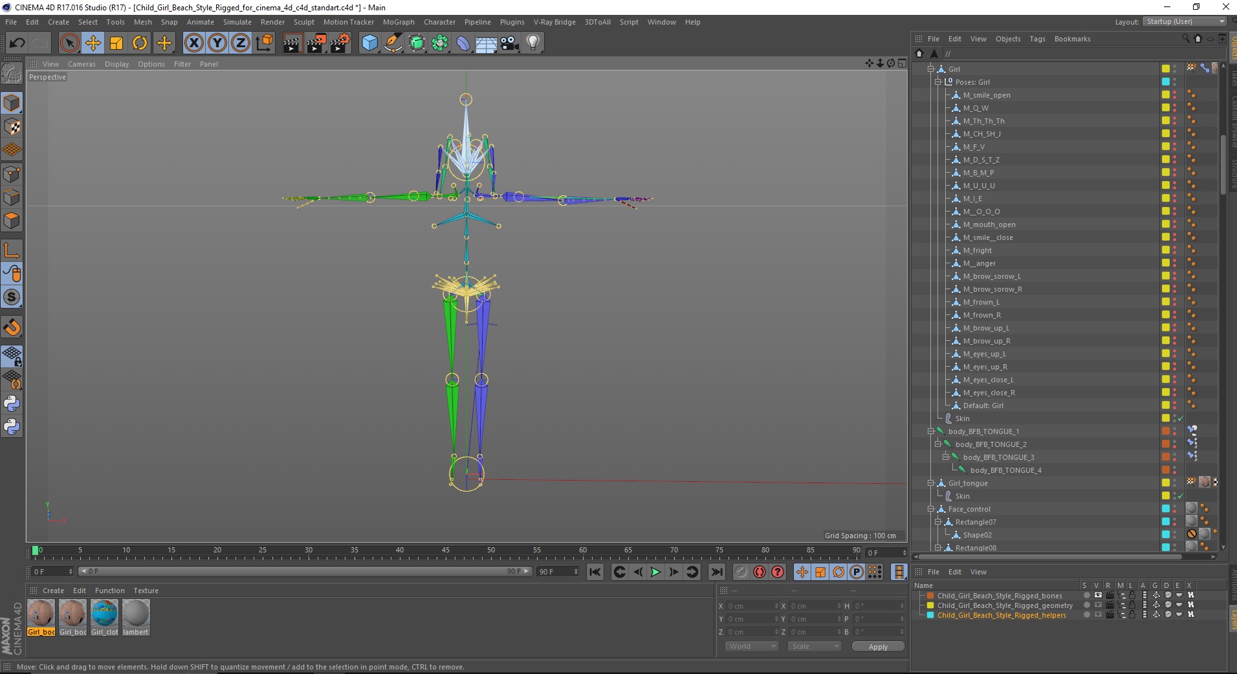Screen dimensions: 1237x674
Task: Add a Cube primitive object
Action: coord(369,43)
